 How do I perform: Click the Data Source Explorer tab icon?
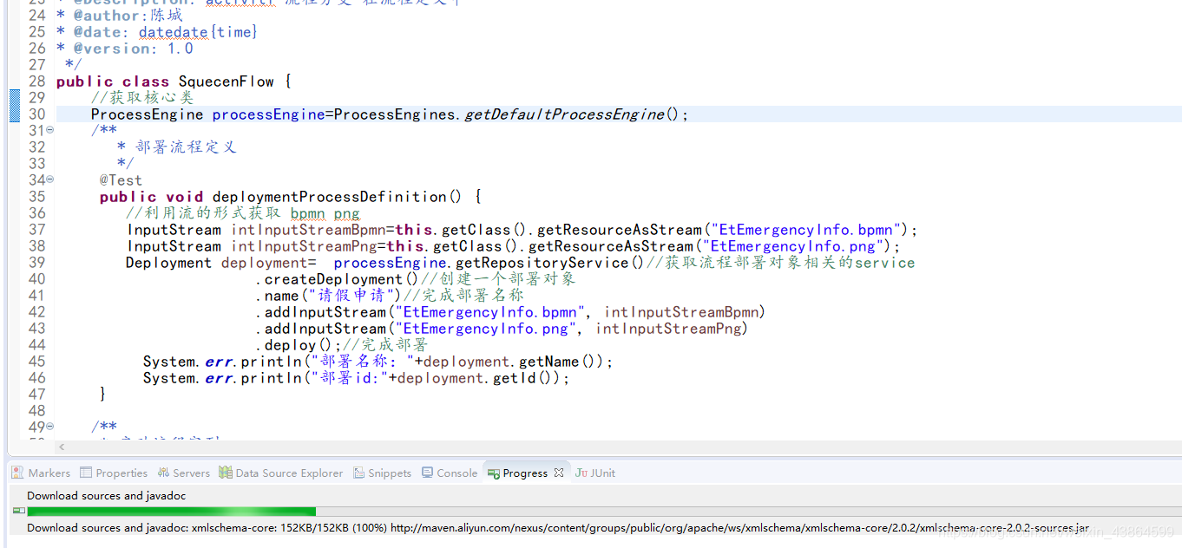pyautogui.click(x=226, y=473)
